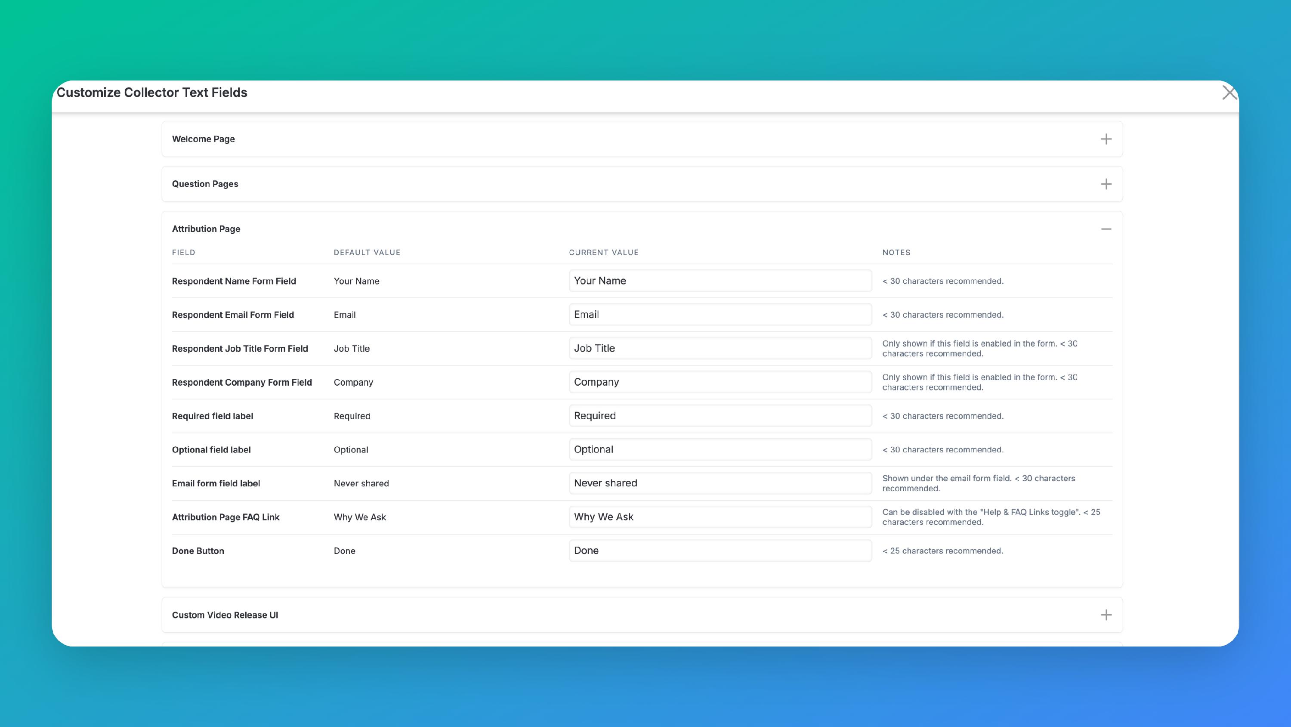Expand the Welcome Page section plus icon
The width and height of the screenshot is (1291, 727).
coord(1106,139)
